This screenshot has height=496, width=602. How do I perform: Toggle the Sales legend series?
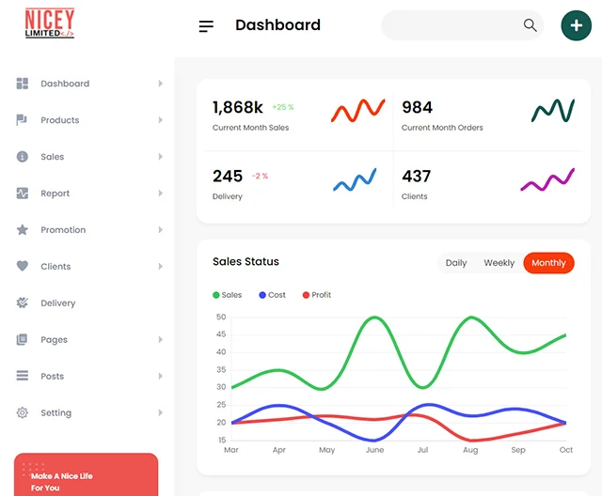click(x=227, y=295)
